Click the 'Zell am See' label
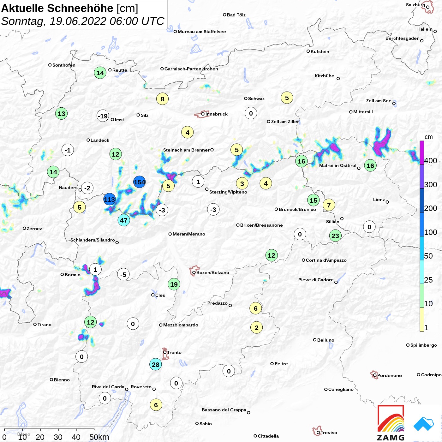This screenshot has width=442, height=442. point(379,101)
